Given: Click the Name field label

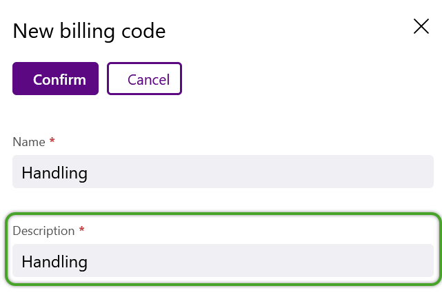Looking at the screenshot, I should tap(29, 142).
